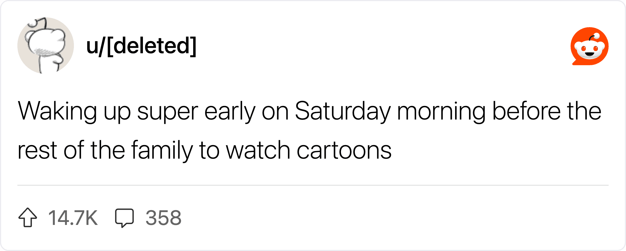Click the horizontal divider above the vote count
The image size is (626, 251).
[x=313, y=185]
